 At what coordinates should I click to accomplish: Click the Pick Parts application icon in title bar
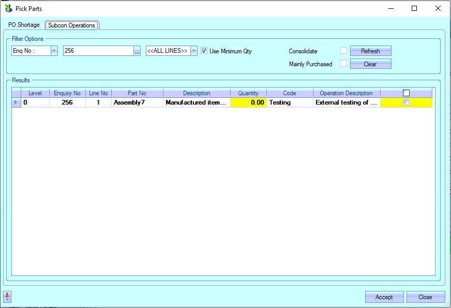point(8,8)
